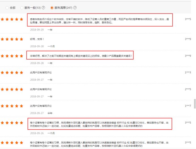Click the review text 非常好用，解决了之前
The image size is (196, 149).
[81, 56]
